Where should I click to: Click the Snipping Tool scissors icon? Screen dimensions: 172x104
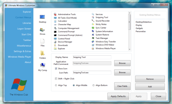coord(93,17)
